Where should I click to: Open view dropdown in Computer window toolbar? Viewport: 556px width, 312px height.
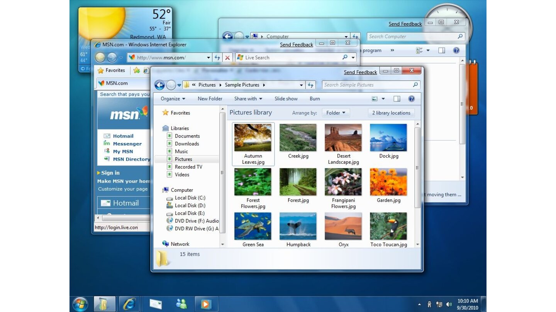point(428,50)
